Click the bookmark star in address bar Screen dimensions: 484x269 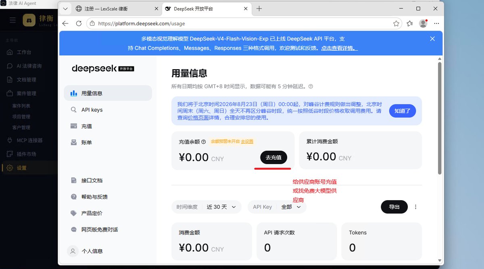[396, 24]
